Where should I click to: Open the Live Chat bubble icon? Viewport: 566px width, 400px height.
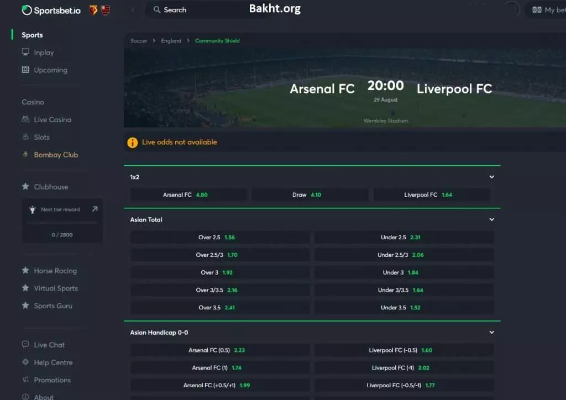[x=25, y=345]
